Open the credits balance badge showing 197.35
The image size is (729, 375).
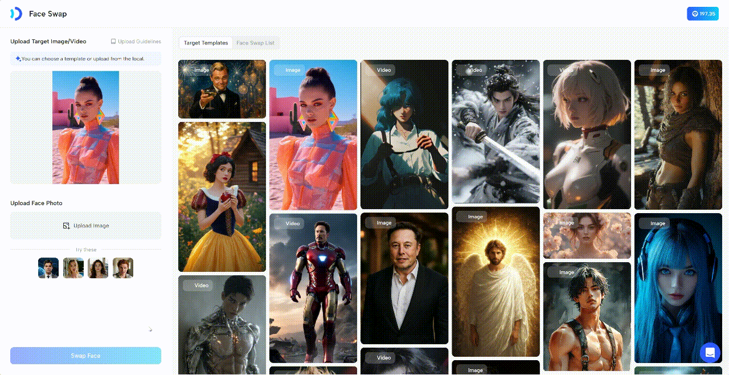702,14
